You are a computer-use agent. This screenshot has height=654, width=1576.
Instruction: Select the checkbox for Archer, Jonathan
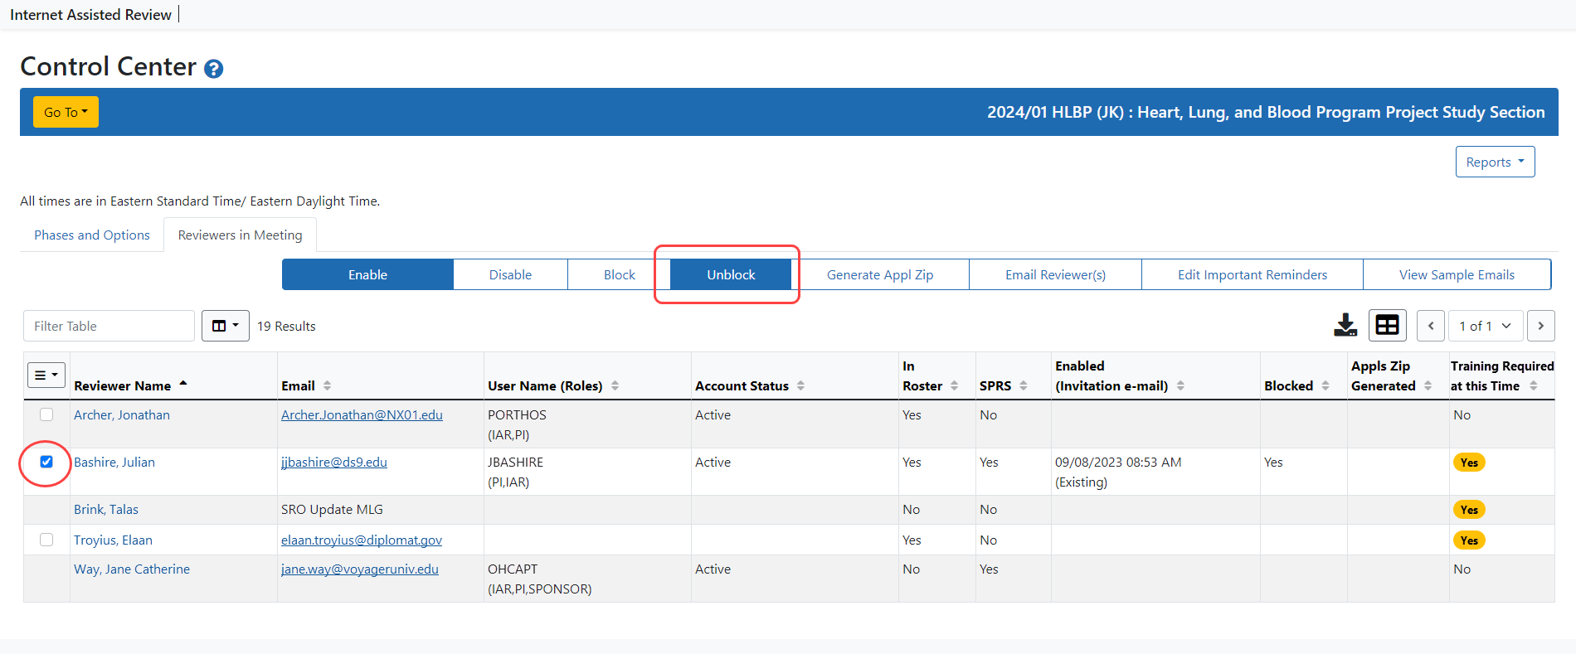point(46,414)
